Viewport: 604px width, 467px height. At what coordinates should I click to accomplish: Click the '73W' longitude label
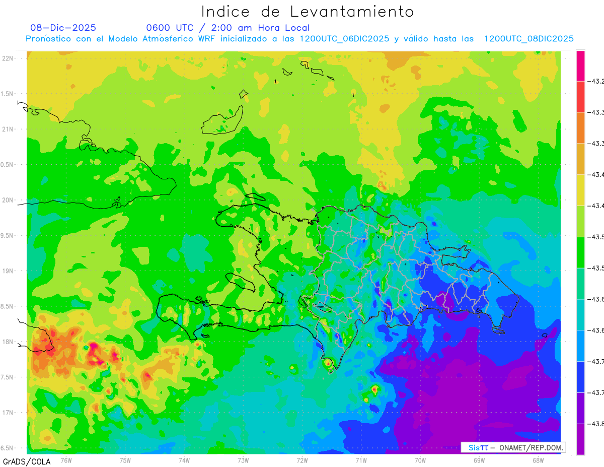(243, 460)
